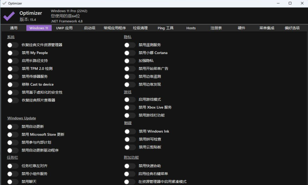Open the Hosts tab

pyautogui.click(x=191, y=28)
